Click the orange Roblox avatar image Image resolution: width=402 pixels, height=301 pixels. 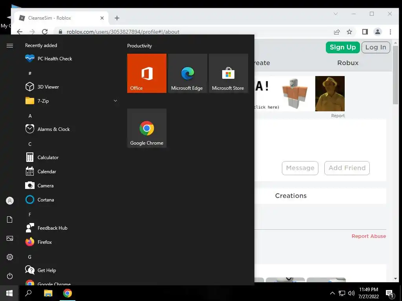294,94
